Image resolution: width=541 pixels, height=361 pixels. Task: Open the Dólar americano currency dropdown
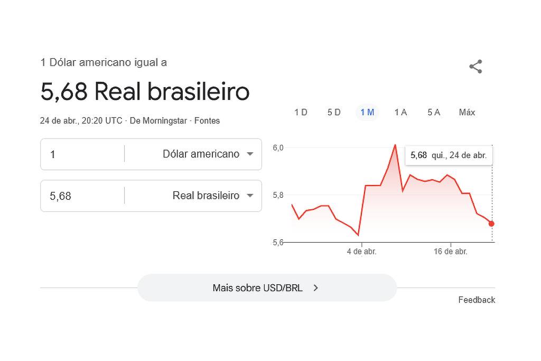coord(208,154)
